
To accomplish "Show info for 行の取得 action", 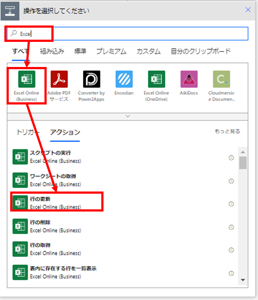I will tap(231, 250).
